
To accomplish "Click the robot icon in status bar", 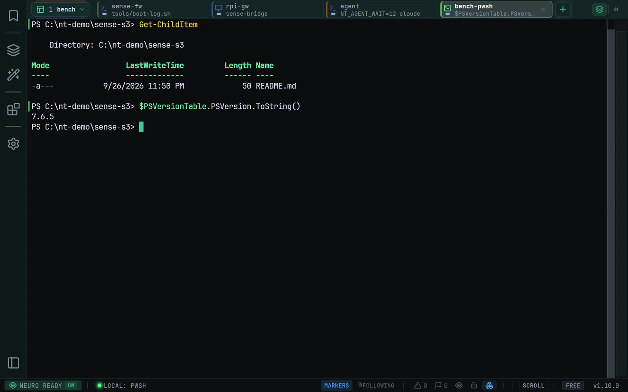I will [x=474, y=385].
